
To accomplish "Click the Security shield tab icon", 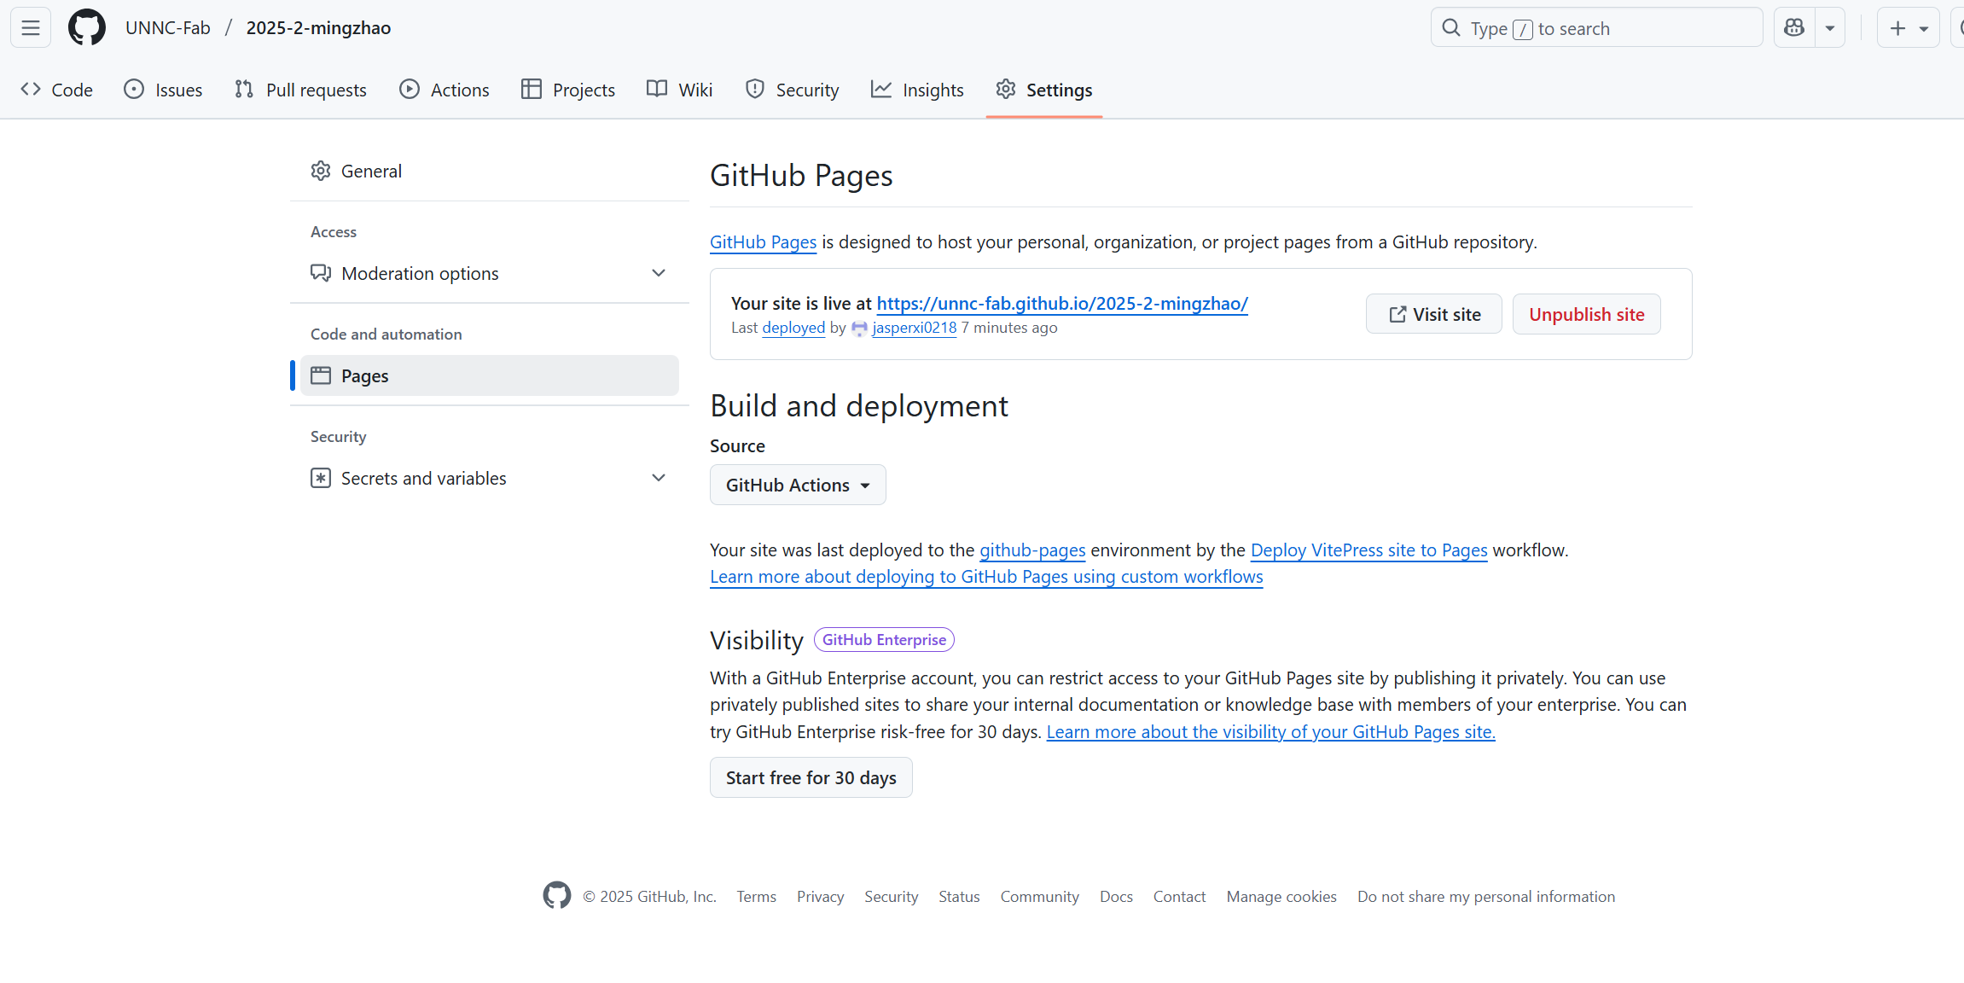I will tap(754, 90).
